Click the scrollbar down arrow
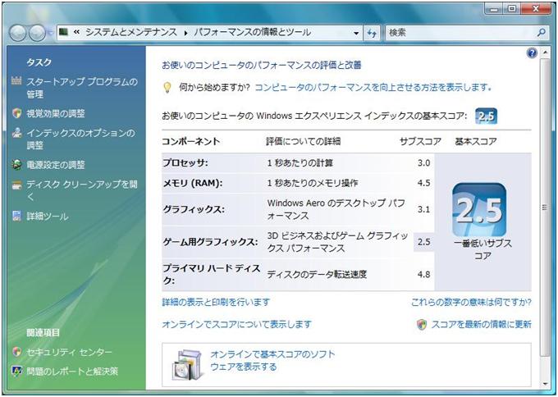 pos(545,384)
